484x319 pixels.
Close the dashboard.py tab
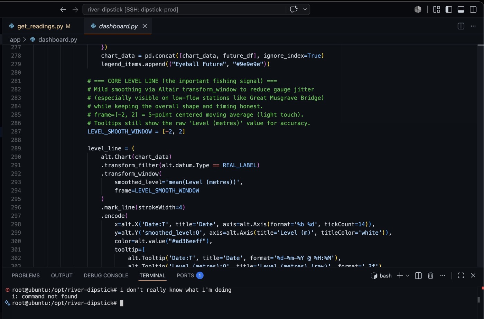pos(145,26)
